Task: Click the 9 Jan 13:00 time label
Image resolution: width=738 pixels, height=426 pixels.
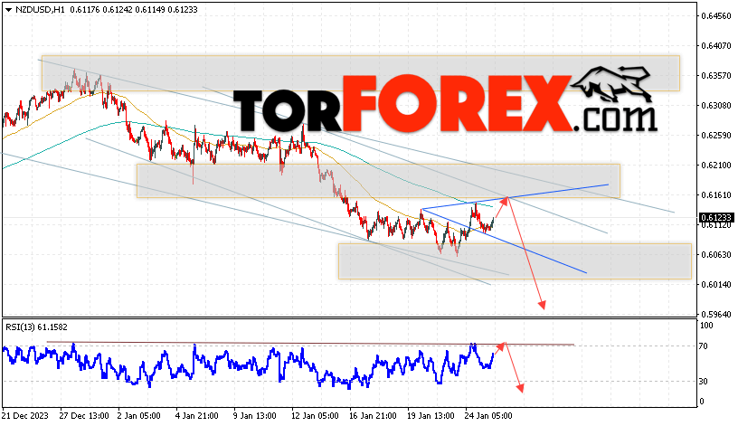Action: (255, 416)
